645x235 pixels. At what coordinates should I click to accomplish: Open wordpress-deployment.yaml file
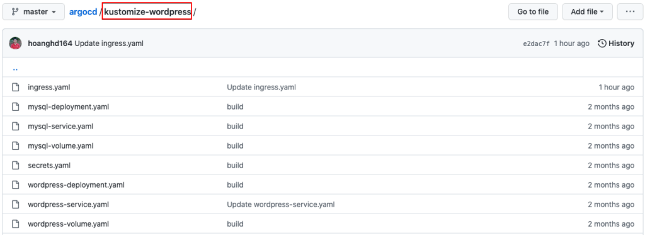click(x=76, y=185)
